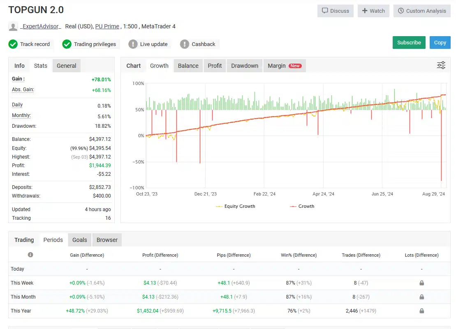This screenshot has height=329, width=456.
Task: Click the lock icon in This Month row
Action: 422,297
